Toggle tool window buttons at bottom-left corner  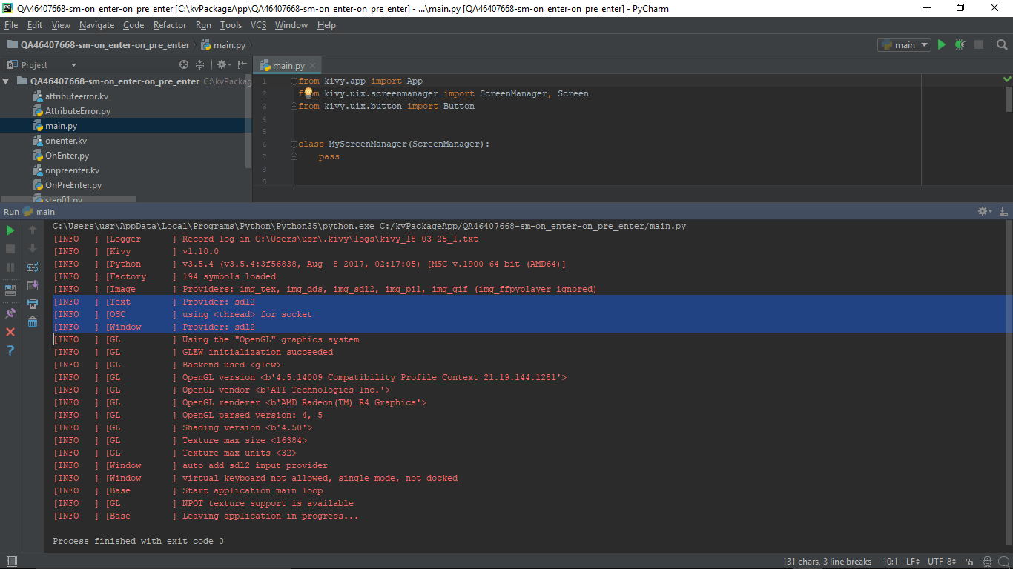click(x=10, y=562)
